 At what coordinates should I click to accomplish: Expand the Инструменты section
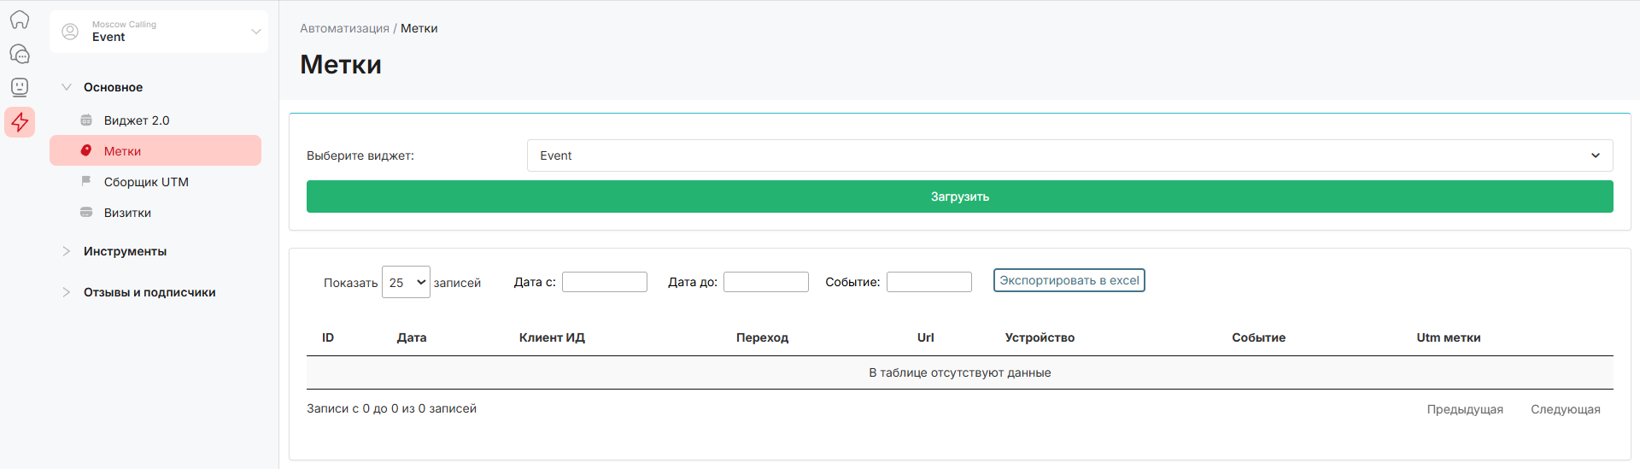point(67,251)
